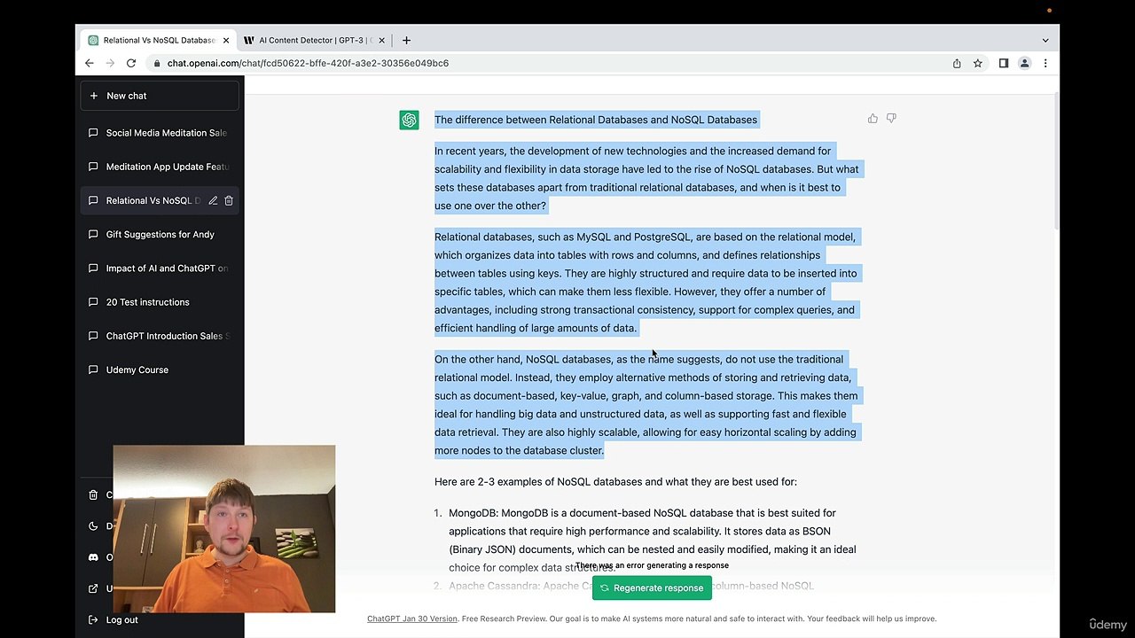This screenshot has height=638, width=1135.
Task: Click text 'Here are 2-3 examples of NoSQL'
Action: 615,482
